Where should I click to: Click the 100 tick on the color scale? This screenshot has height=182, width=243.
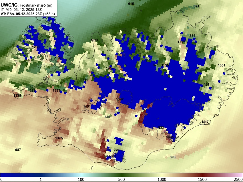(81, 179)
